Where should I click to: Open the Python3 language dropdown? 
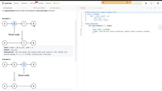point(84,8)
